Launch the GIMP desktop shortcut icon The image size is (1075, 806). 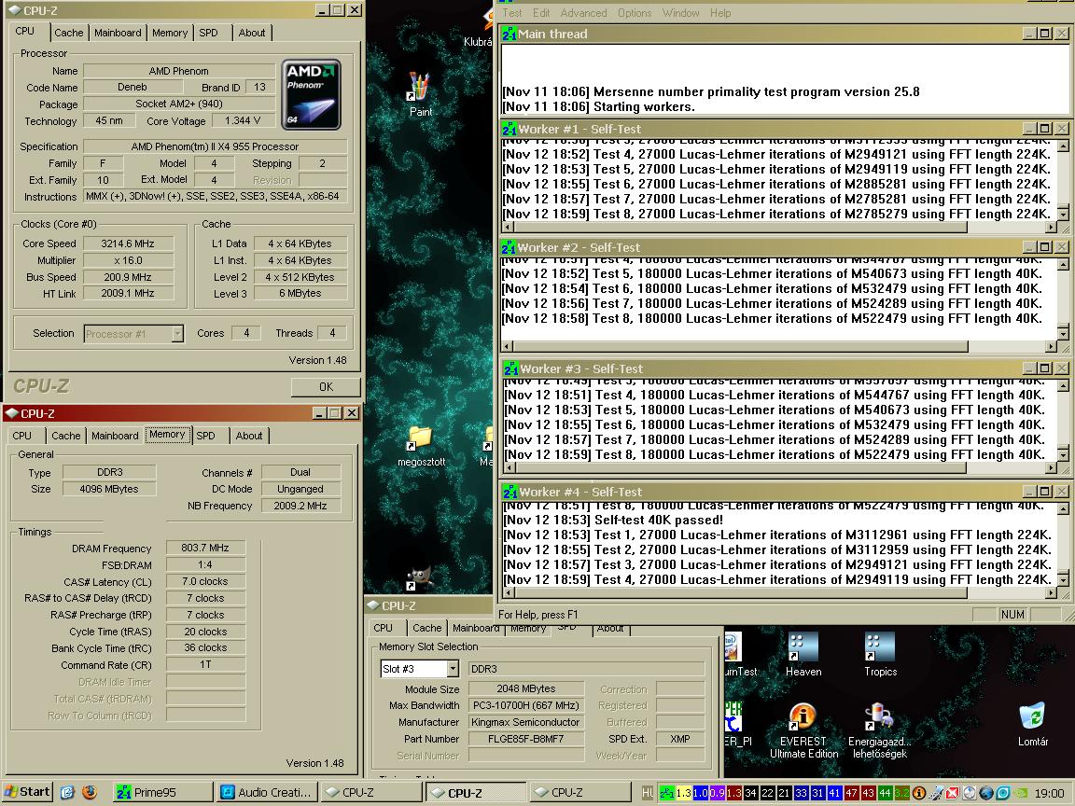pos(418,577)
